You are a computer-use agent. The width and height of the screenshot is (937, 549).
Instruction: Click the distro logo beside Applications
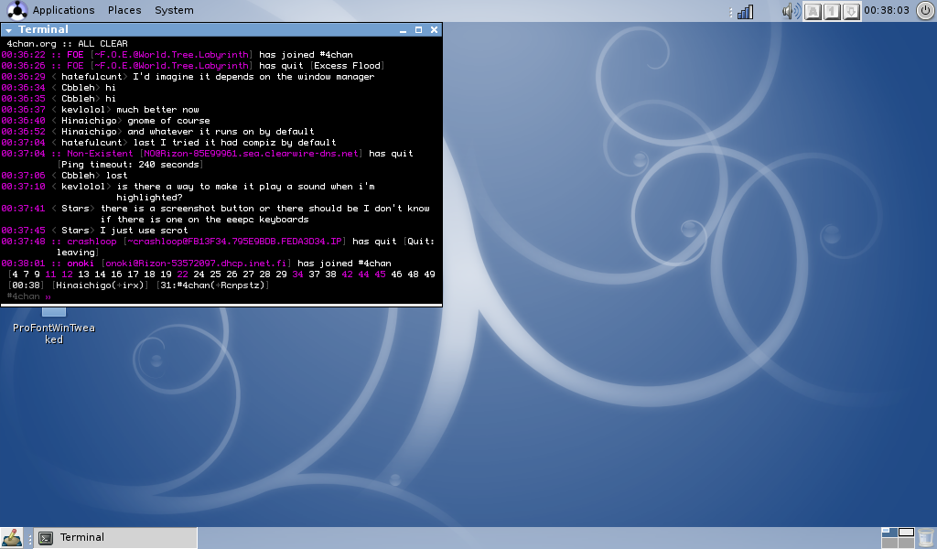tap(16, 10)
